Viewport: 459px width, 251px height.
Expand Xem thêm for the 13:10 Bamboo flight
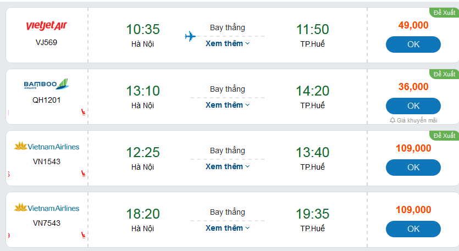pyautogui.click(x=228, y=105)
